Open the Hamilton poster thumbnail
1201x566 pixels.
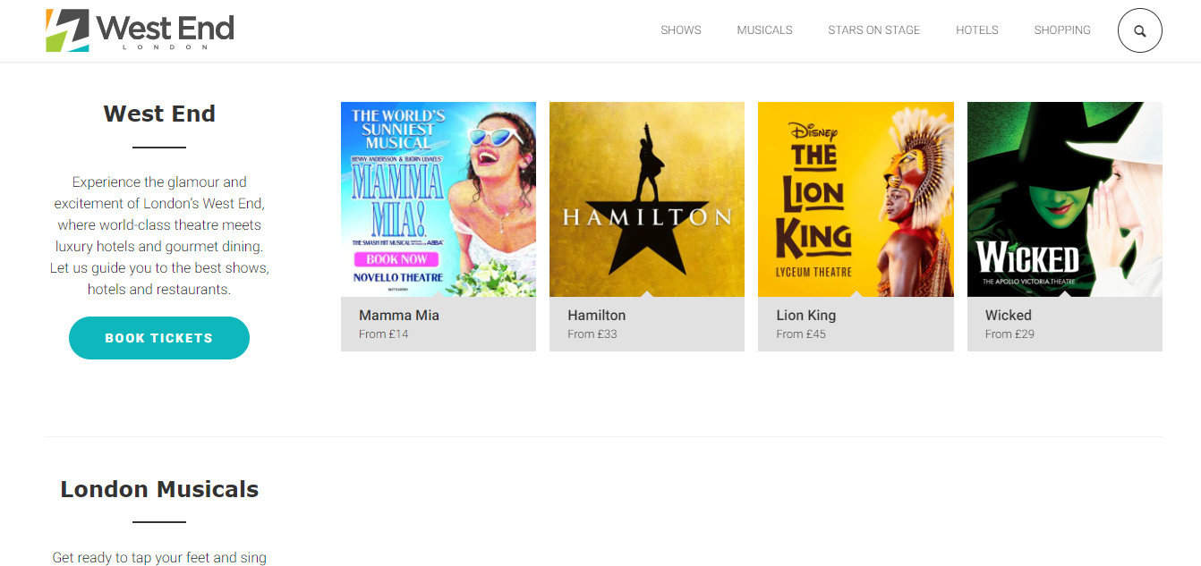[647, 199]
